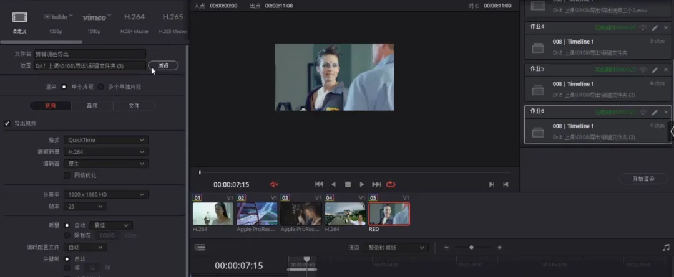Select 多个单独片段 render radio button

101,87
